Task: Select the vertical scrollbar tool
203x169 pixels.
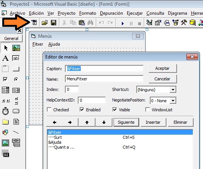Action: point(16,101)
